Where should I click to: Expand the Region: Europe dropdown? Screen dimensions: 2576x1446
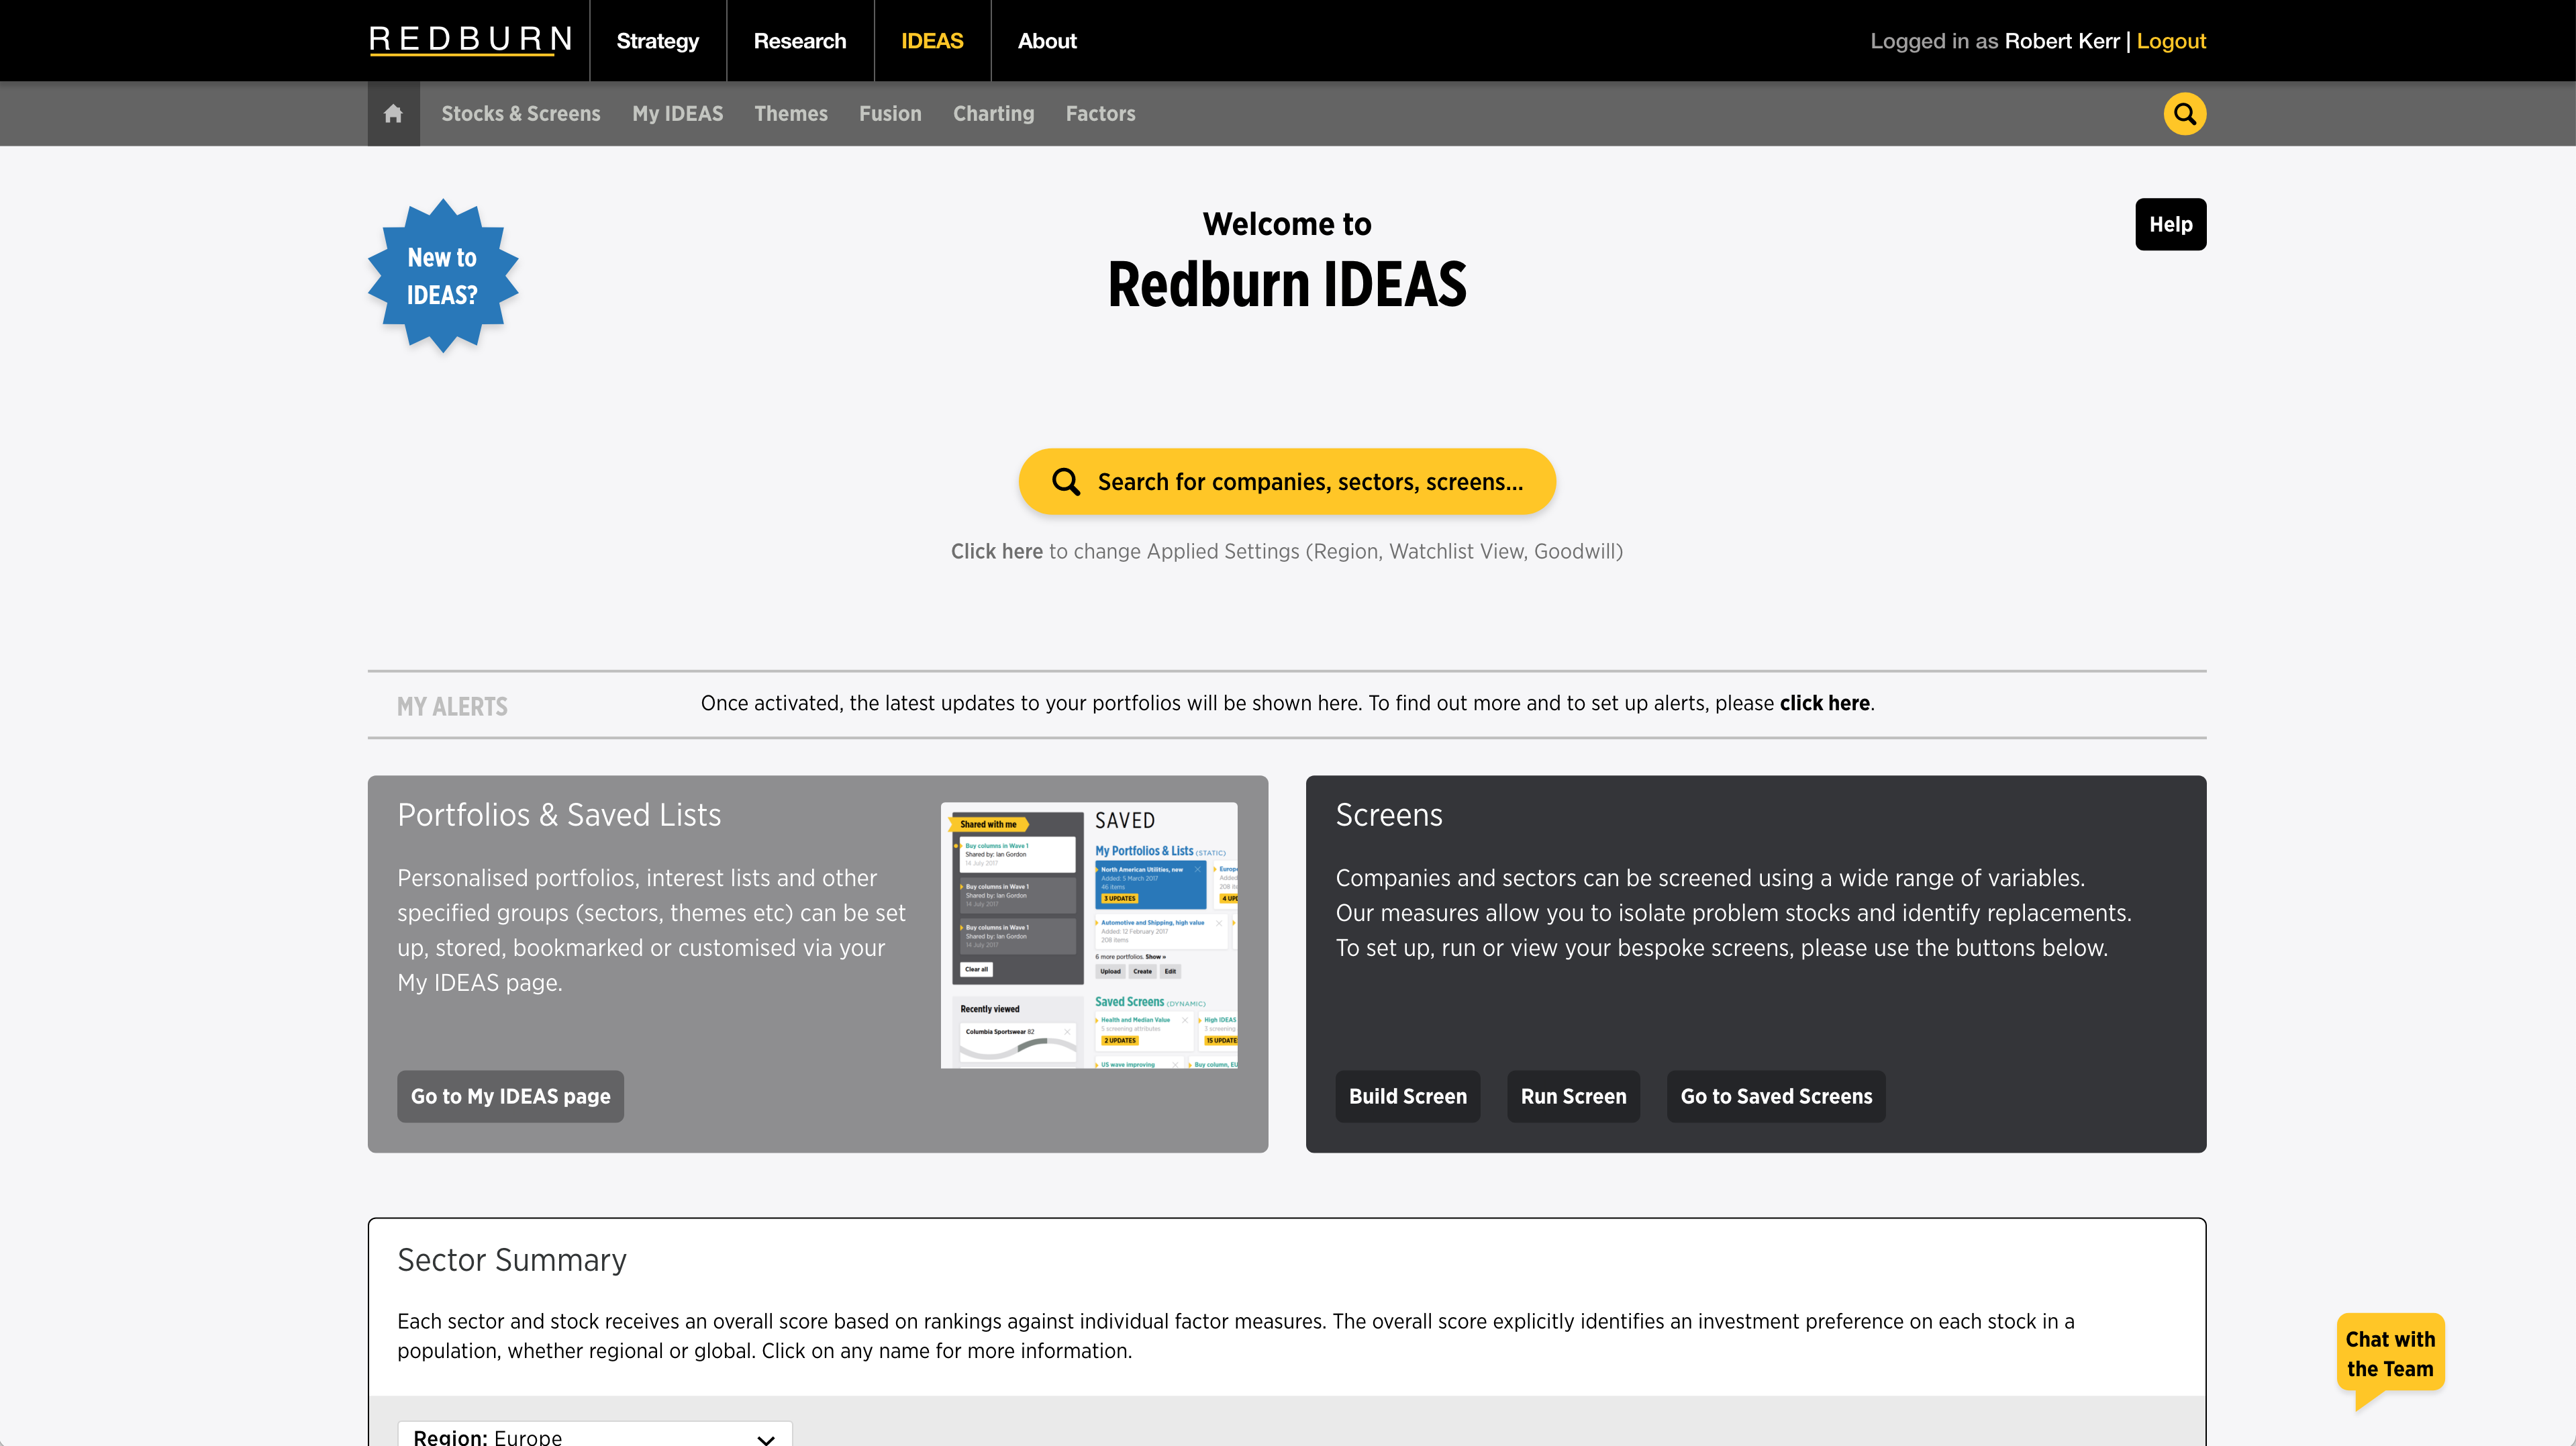tap(595, 1435)
